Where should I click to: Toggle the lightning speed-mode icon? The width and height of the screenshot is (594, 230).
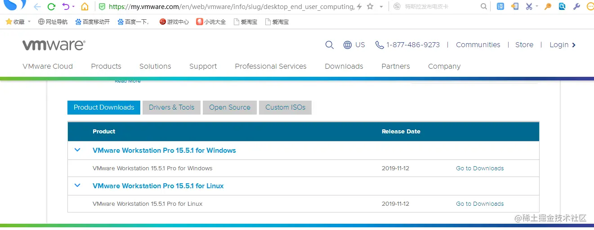(359, 7)
